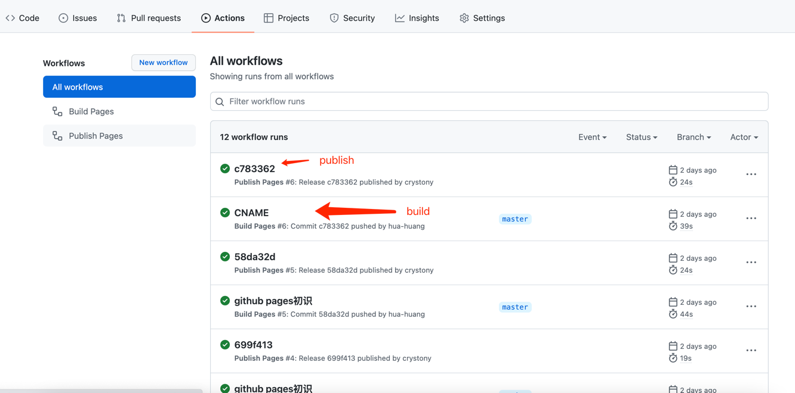Click the search magnifier icon in the filter box
The height and width of the screenshot is (393, 795).
click(x=220, y=102)
